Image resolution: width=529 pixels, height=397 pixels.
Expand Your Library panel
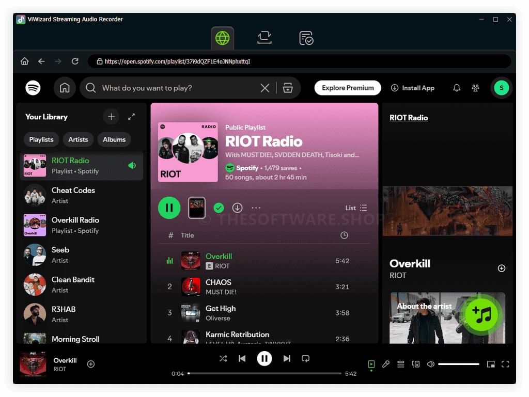(132, 117)
